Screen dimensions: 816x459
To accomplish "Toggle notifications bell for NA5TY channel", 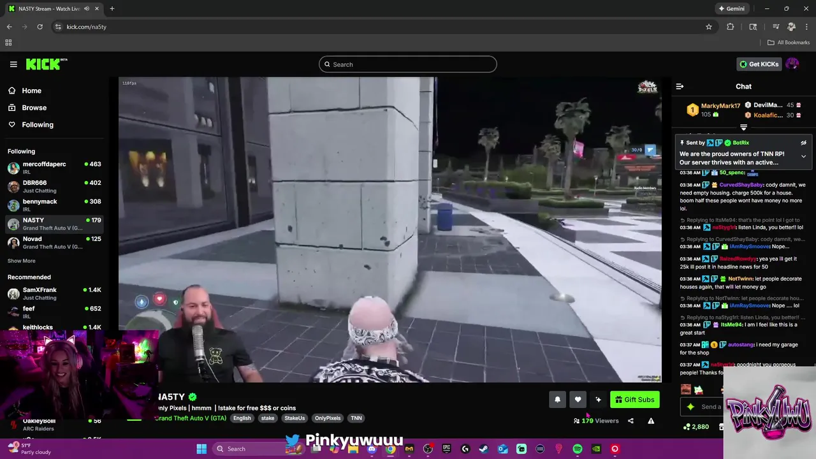I will (557, 400).
